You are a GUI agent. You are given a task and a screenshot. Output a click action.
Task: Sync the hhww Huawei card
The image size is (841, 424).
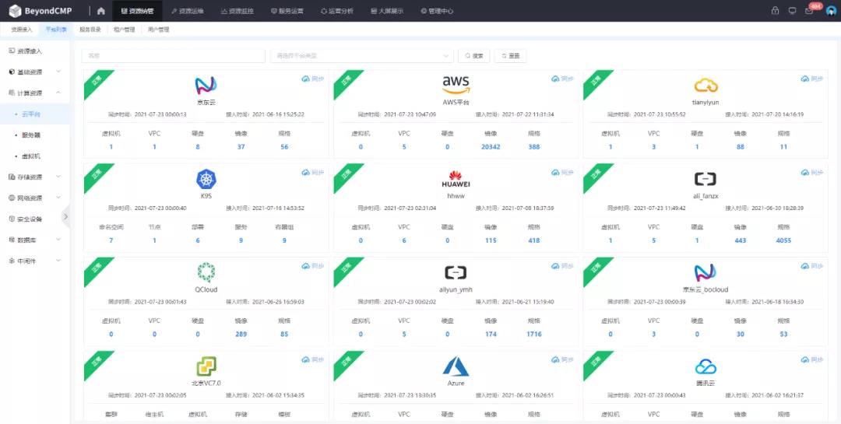[563, 173]
